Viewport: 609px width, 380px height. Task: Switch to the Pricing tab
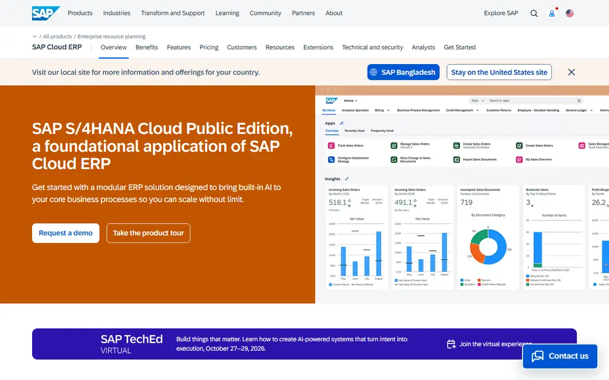point(209,47)
